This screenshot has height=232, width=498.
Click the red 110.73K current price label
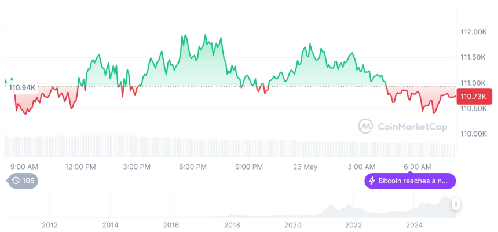pyautogui.click(x=474, y=97)
